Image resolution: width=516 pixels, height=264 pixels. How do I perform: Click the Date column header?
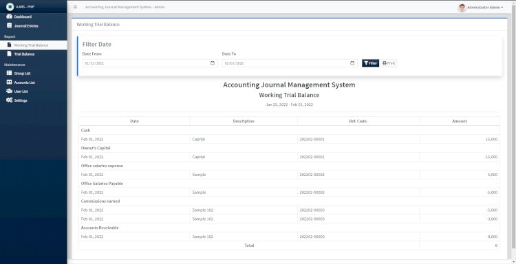[x=134, y=121]
